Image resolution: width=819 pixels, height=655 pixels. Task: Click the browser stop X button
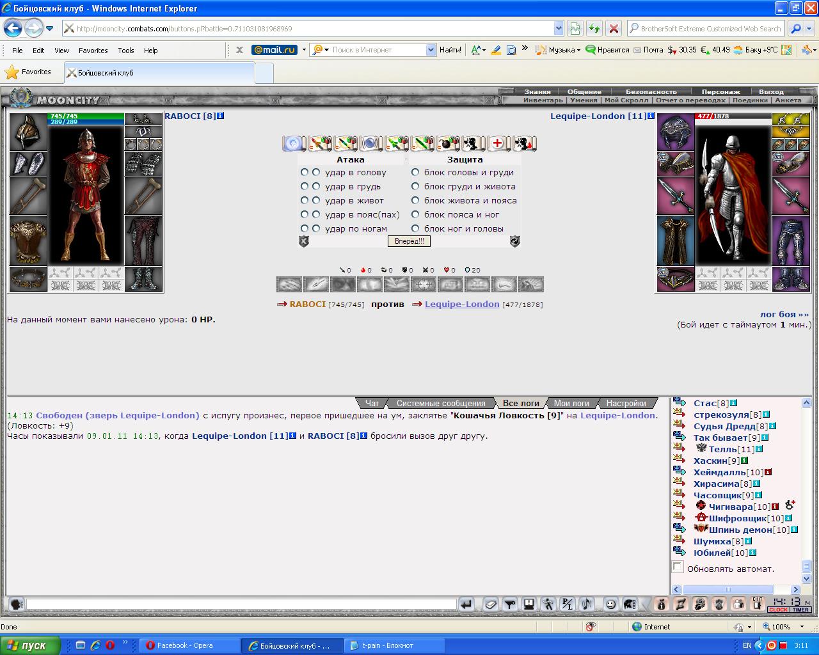coord(614,28)
